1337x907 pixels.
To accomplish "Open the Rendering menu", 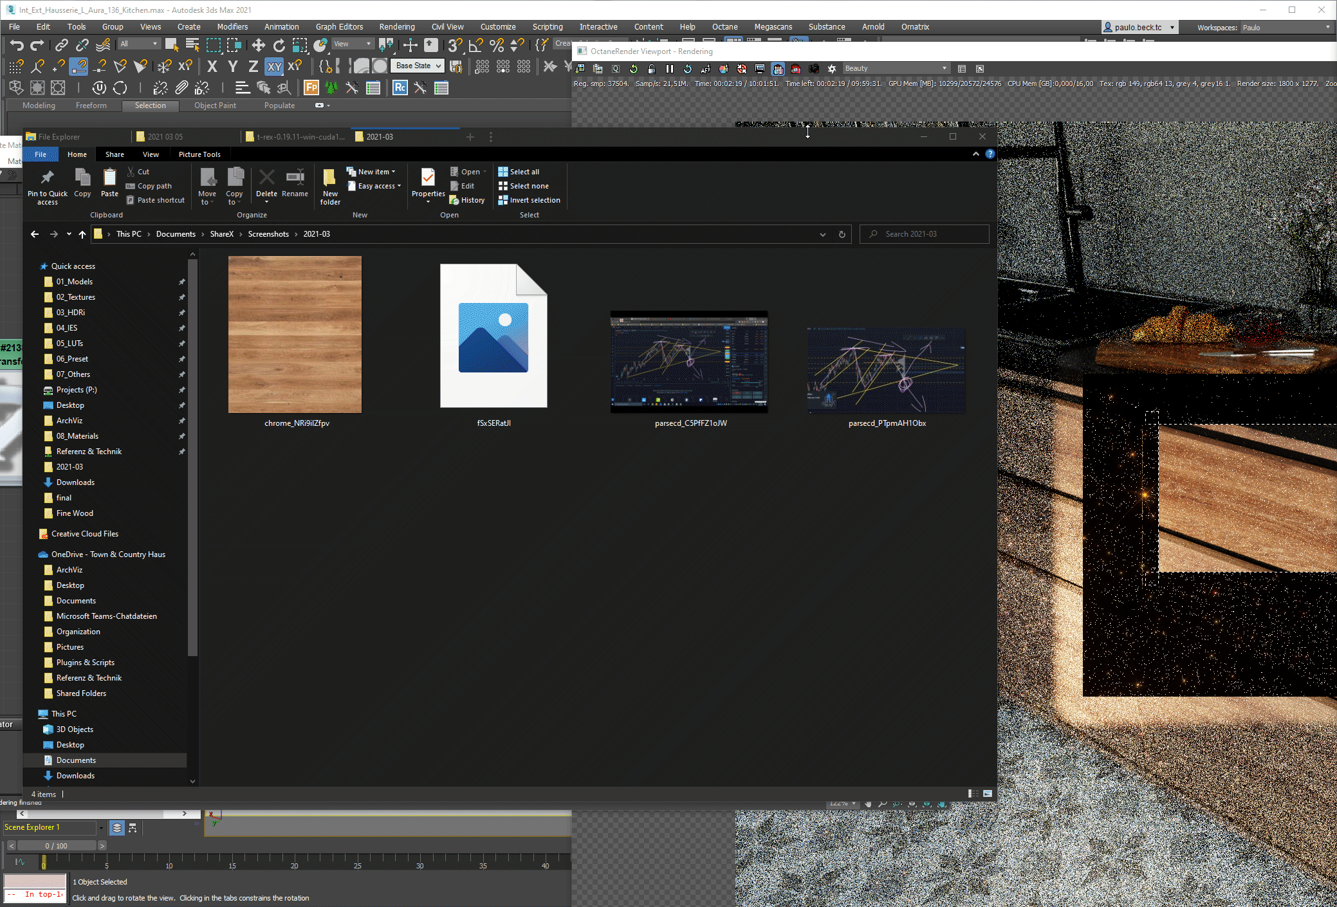I will point(396,26).
